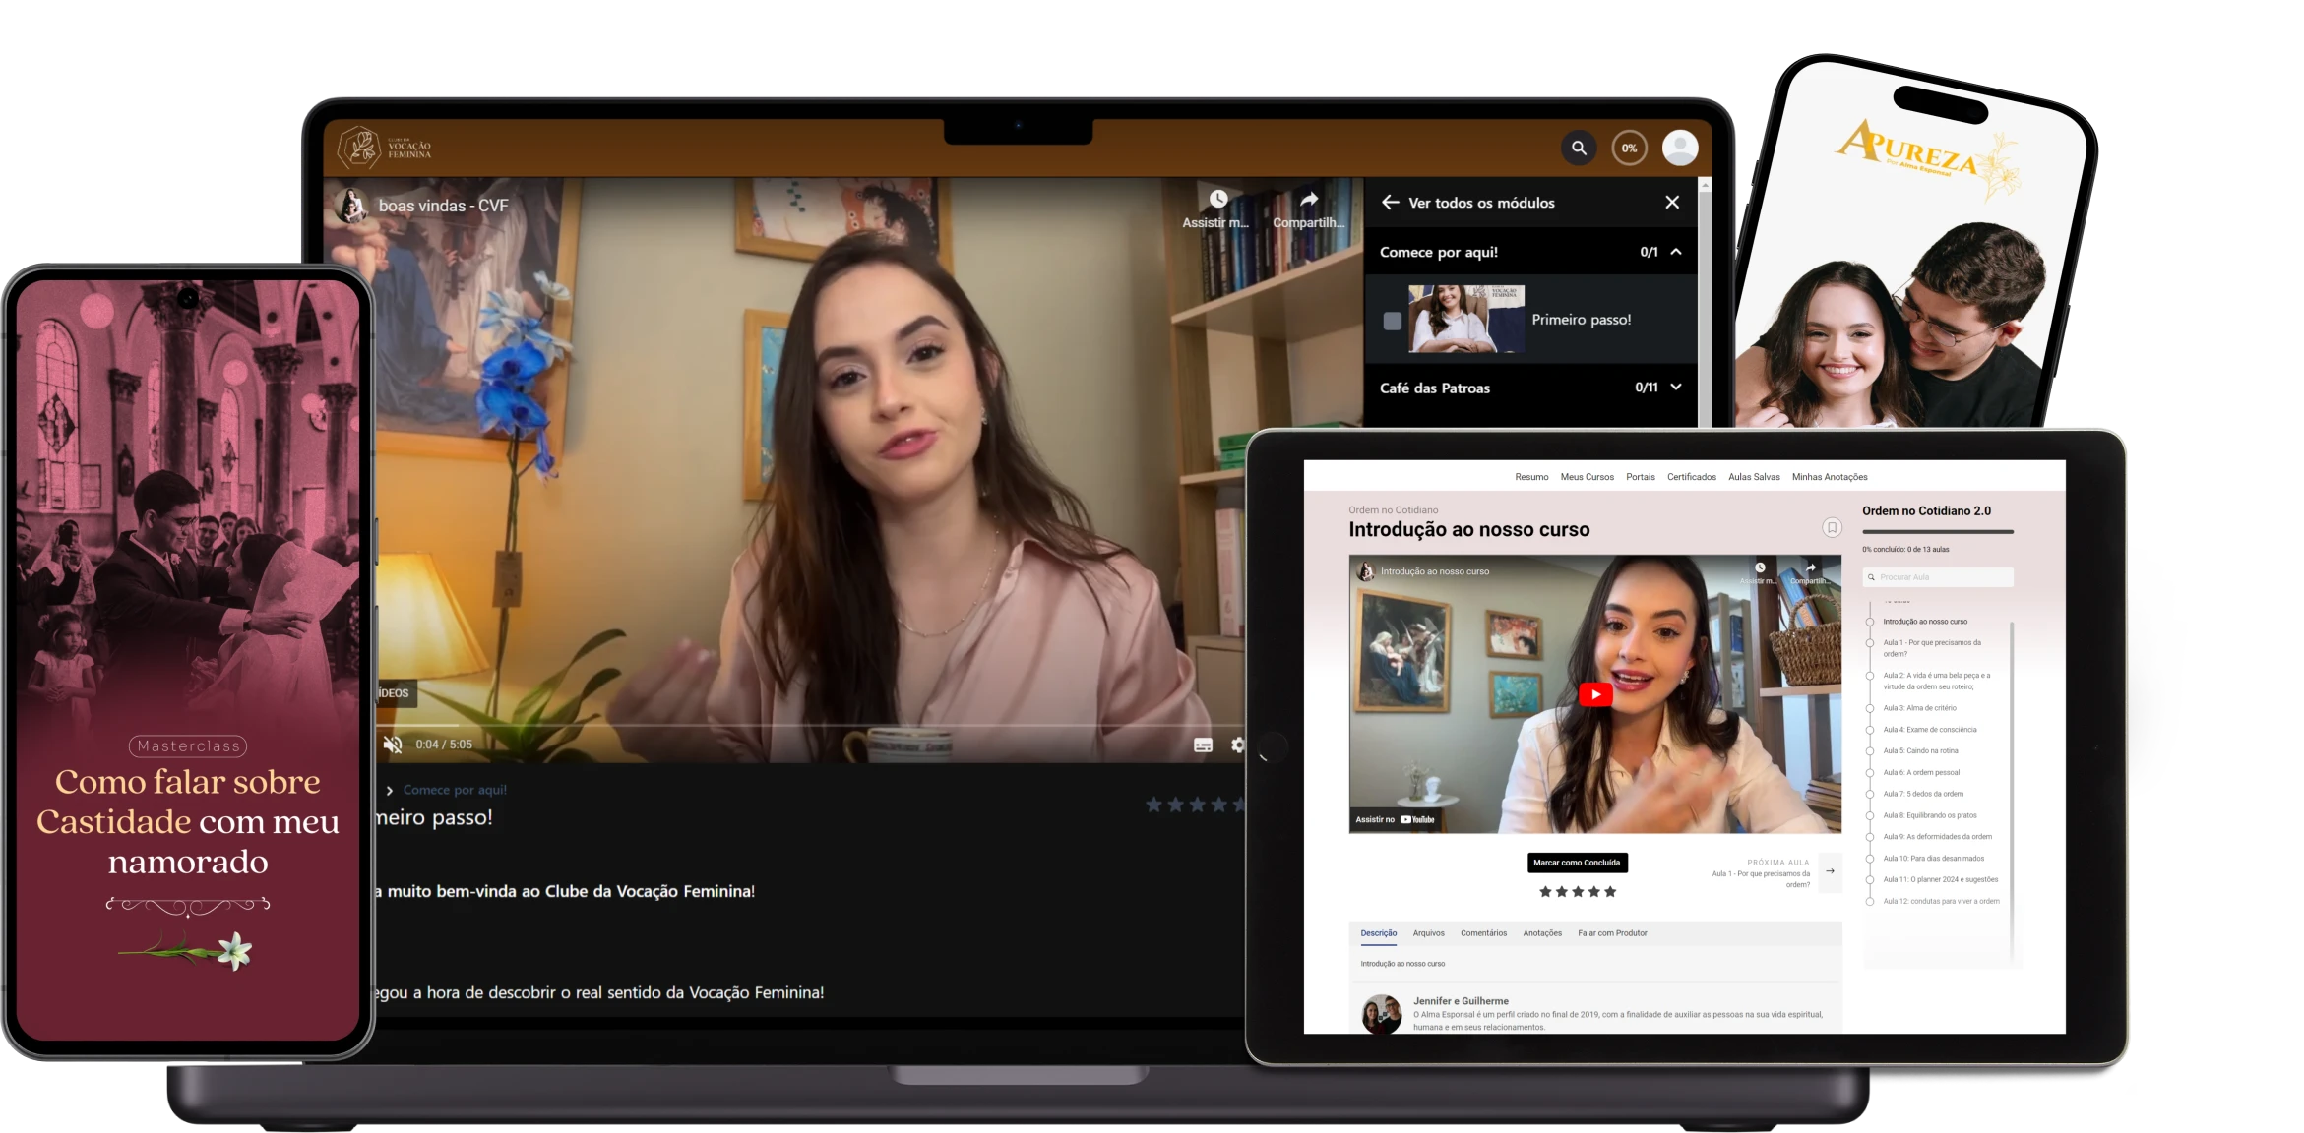Click Assistir no YouTube on the tablet video

coord(1394,819)
